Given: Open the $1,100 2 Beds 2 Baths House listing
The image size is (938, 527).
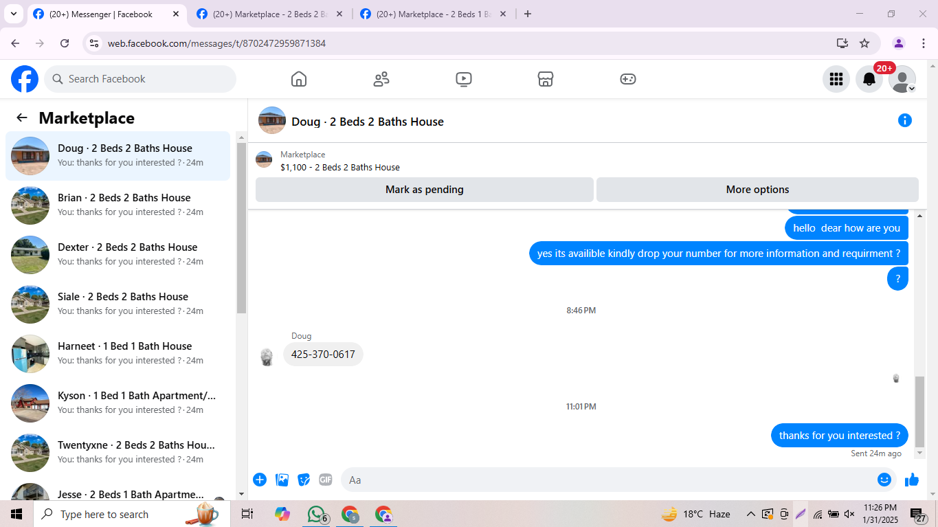Looking at the screenshot, I should click(x=340, y=167).
